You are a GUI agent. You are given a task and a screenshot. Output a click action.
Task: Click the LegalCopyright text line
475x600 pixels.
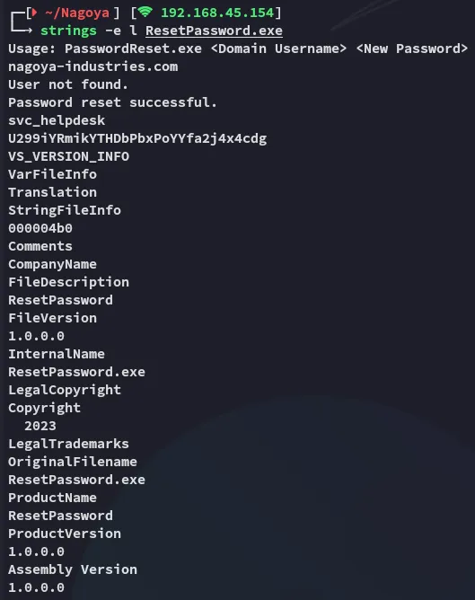click(x=65, y=390)
